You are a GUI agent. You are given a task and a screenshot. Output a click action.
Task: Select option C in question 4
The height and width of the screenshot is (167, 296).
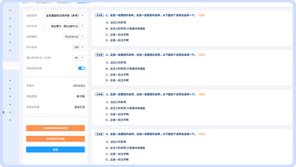(x=117, y=154)
